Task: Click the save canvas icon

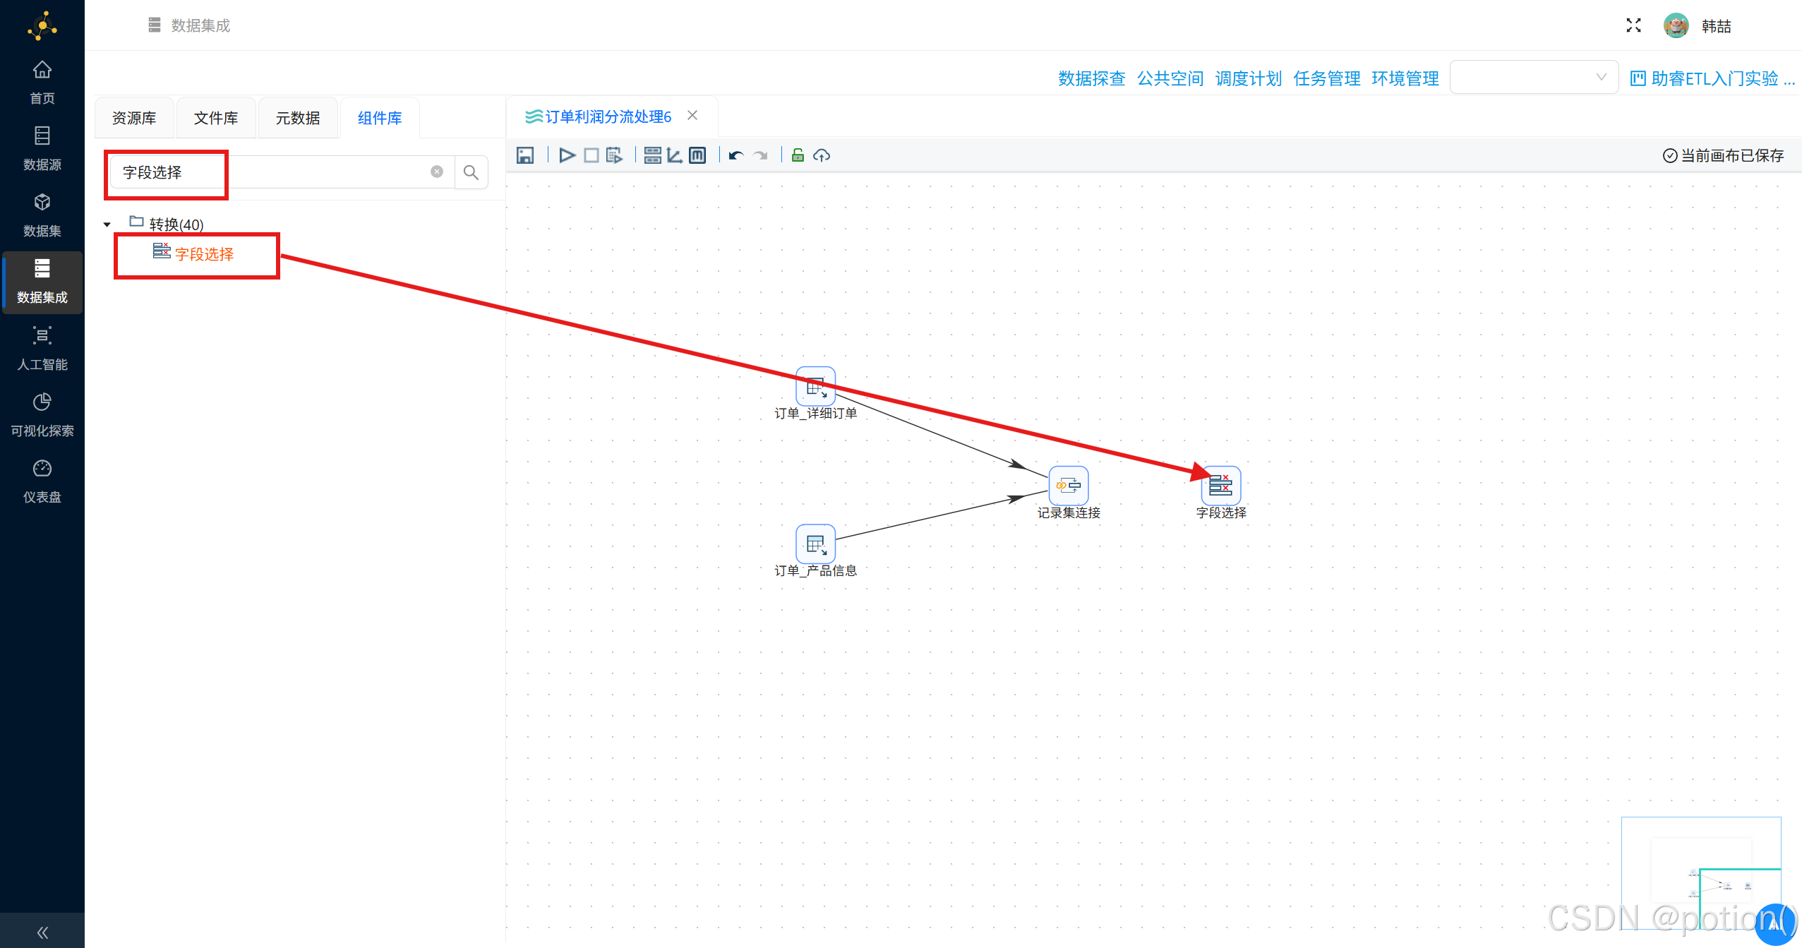Action: point(524,155)
